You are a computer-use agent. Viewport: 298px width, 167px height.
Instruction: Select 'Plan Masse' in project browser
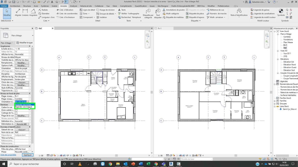point(288,42)
